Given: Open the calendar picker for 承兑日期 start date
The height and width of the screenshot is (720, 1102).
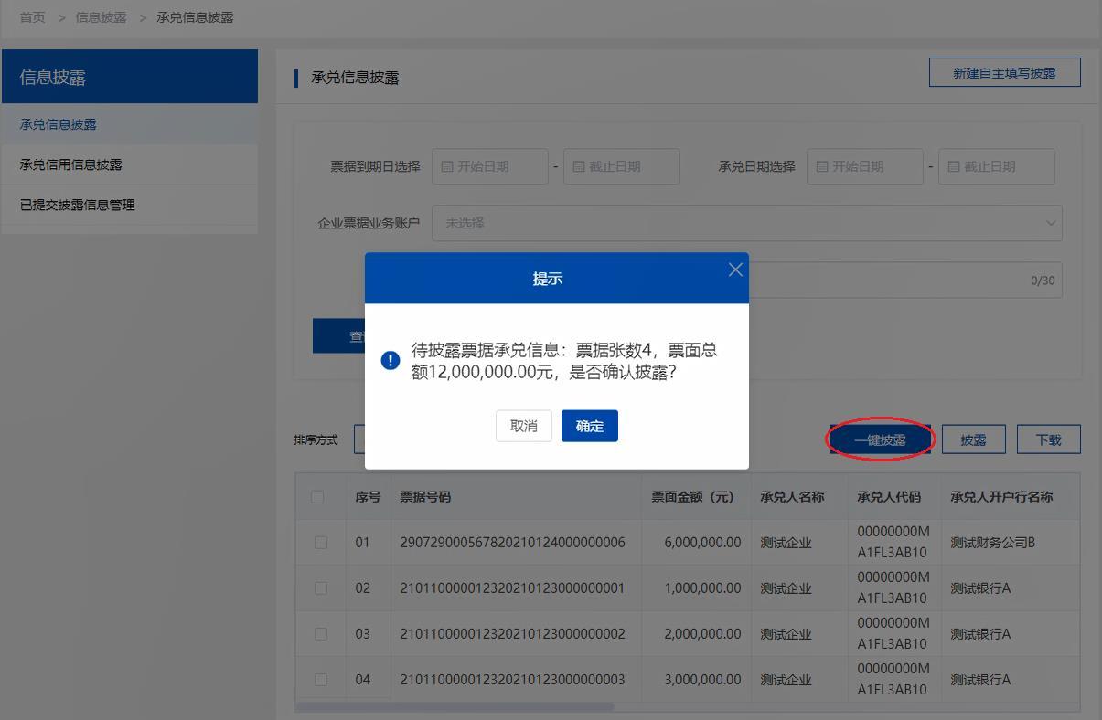Looking at the screenshot, I should (x=863, y=166).
